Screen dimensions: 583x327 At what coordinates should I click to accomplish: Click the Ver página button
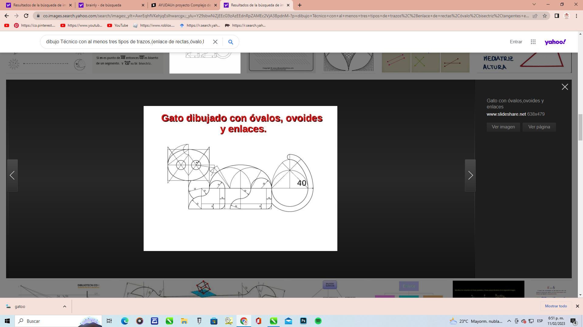coord(539,127)
